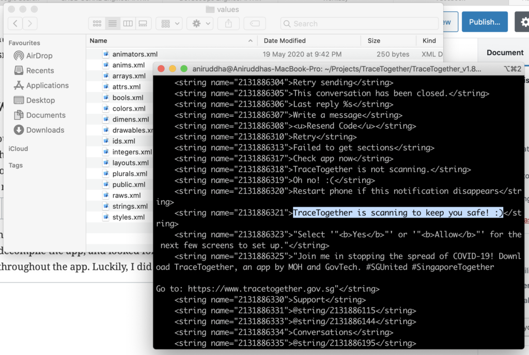Viewport: 529px width, 355px height.
Task: Click the 'values' folder title in Finder
Action: coord(228,9)
